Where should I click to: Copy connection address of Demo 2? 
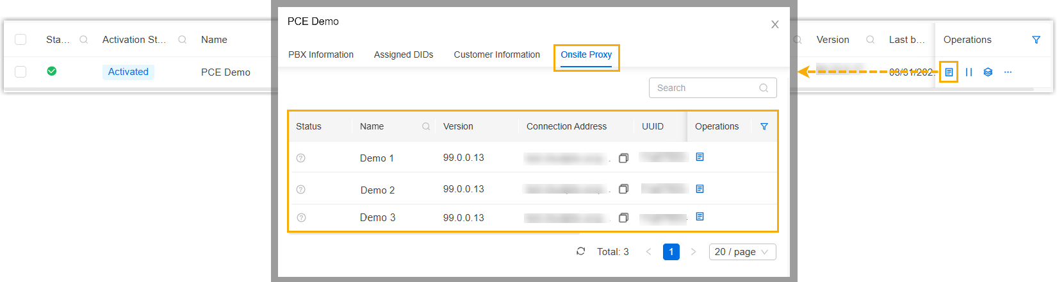click(x=623, y=189)
